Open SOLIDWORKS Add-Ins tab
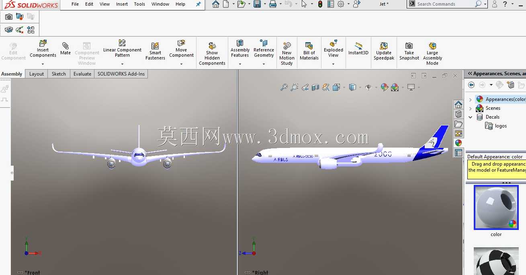This screenshot has width=526, height=275. pos(121,74)
